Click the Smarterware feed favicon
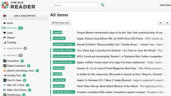 click(5, 95)
